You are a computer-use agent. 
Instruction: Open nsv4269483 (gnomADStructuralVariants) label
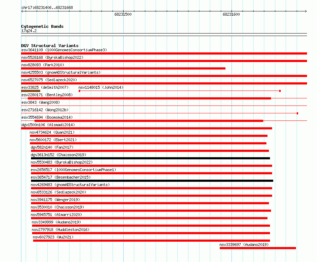tap(70, 185)
